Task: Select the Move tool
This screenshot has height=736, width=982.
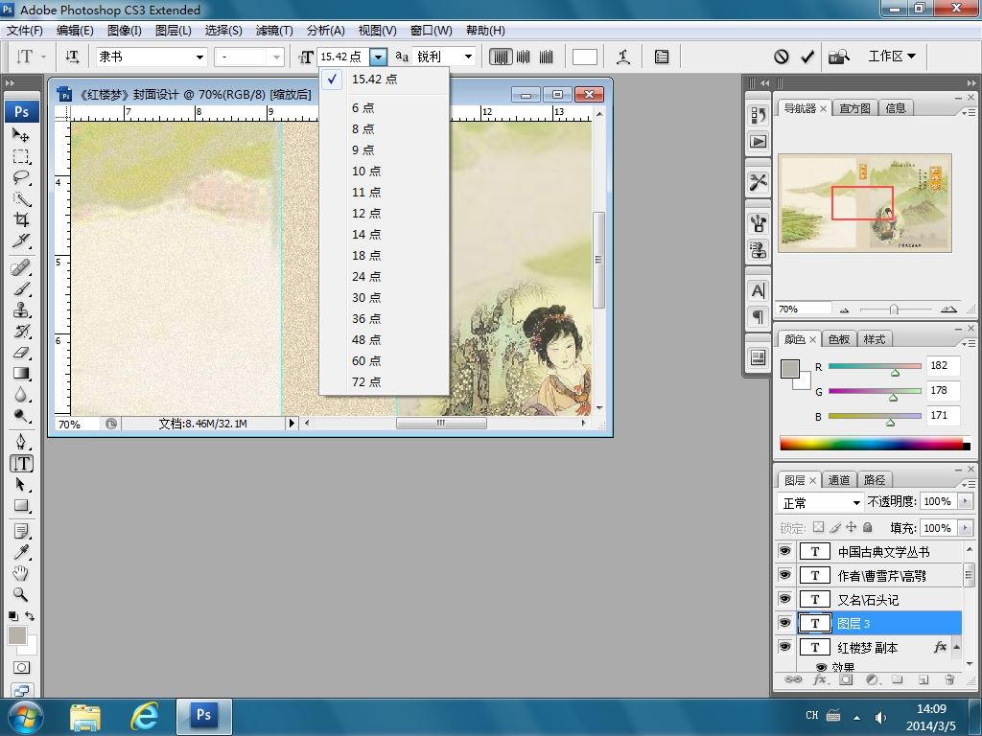Action: pos(21,134)
